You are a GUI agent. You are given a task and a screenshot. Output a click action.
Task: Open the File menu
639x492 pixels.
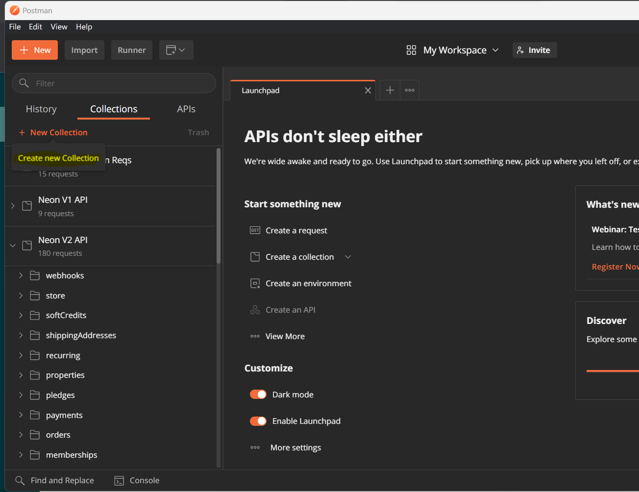(15, 26)
